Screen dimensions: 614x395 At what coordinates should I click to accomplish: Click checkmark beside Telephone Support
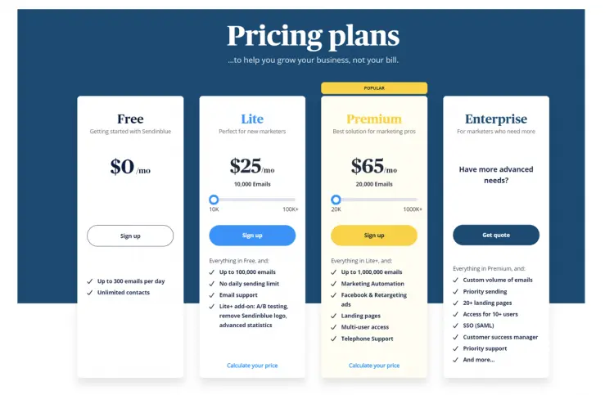[x=334, y=339]
